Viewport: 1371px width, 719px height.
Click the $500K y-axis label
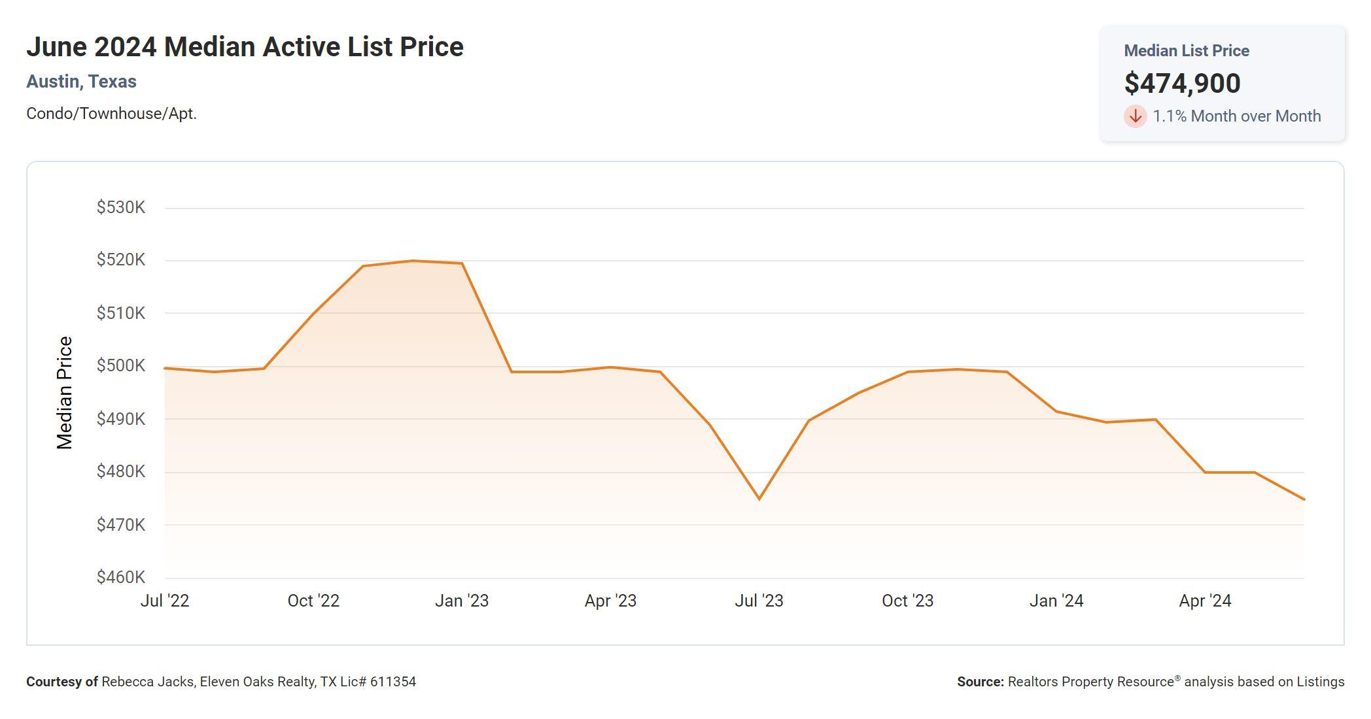point(121,366)
